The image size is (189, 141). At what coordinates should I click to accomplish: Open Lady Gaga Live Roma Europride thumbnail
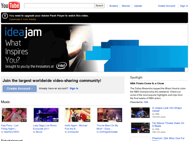(46, 115)
